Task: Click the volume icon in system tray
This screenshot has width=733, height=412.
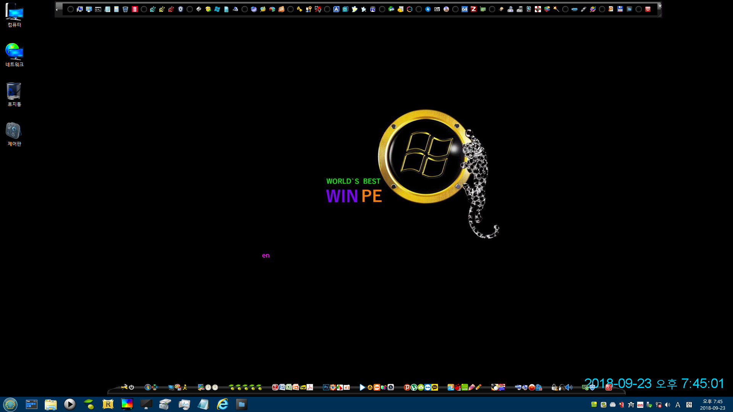Action: 668,405
